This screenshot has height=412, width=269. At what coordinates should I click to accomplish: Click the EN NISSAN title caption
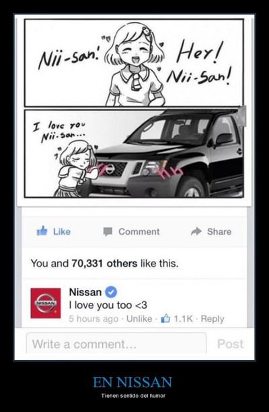click(x=132, y=382)
